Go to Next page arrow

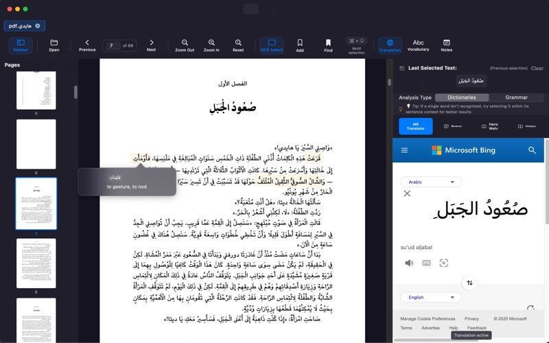coord(151,45)
